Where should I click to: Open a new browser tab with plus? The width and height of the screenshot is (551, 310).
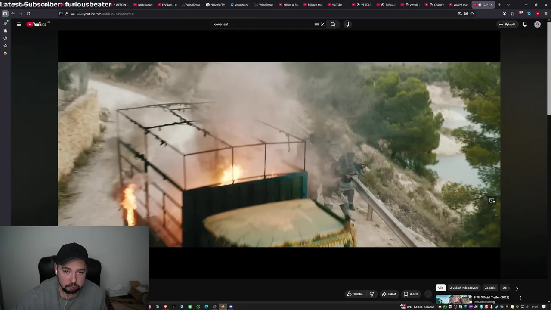tap(500, 5)
